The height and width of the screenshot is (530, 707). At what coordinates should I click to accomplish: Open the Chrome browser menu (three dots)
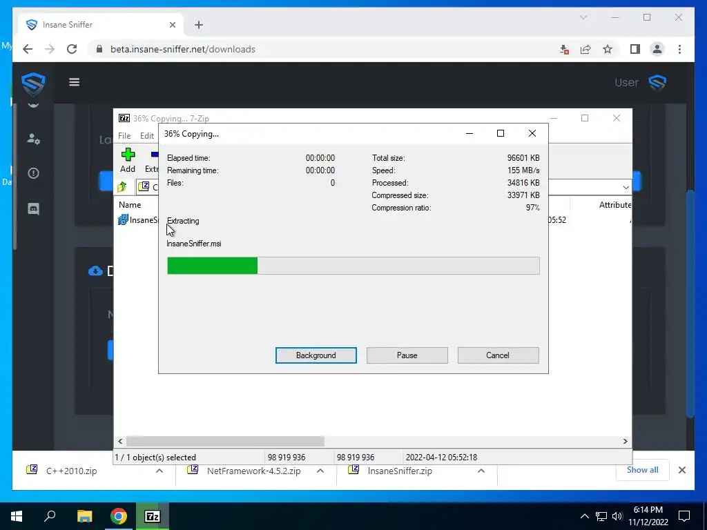coord(679,49)
